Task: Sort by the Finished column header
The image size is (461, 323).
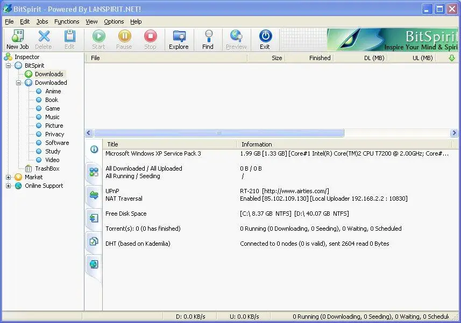Action: tap(309, 58)
